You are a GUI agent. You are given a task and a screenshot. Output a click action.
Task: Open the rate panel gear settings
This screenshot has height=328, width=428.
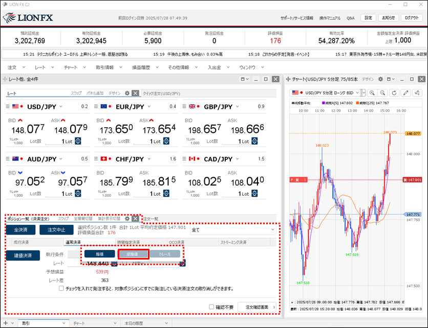(x=127, y=93)
